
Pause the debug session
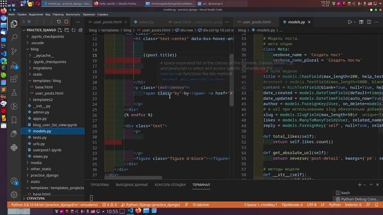[29, 21]
